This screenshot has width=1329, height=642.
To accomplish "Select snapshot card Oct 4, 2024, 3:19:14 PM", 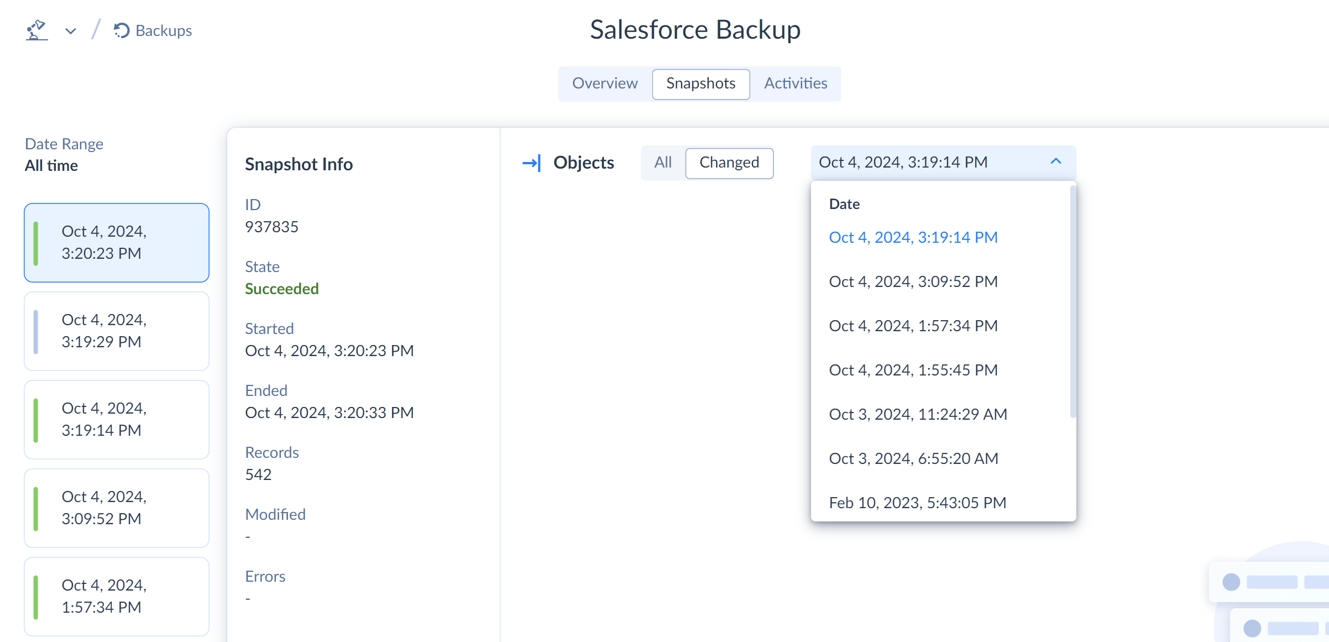I will coord(117,420).
